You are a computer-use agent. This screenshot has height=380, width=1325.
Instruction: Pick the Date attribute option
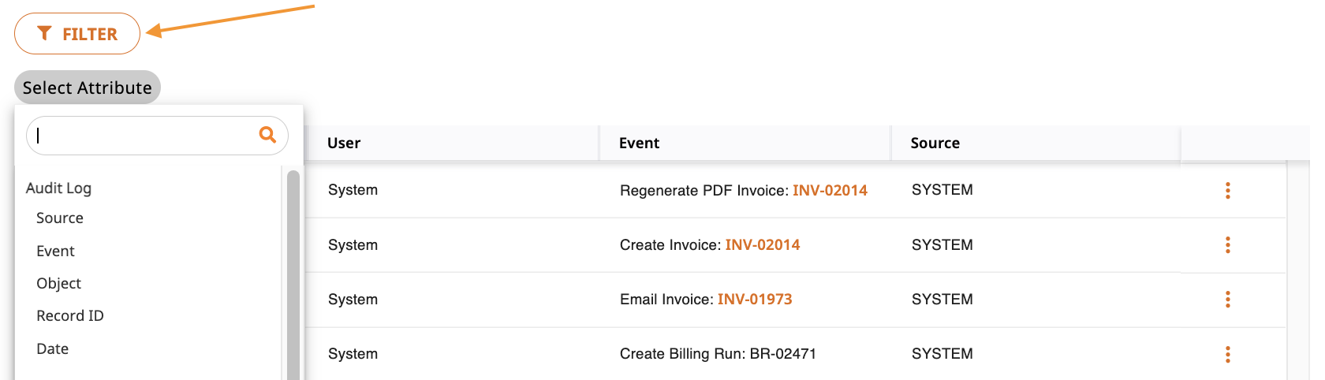click(x=52, y=349)
